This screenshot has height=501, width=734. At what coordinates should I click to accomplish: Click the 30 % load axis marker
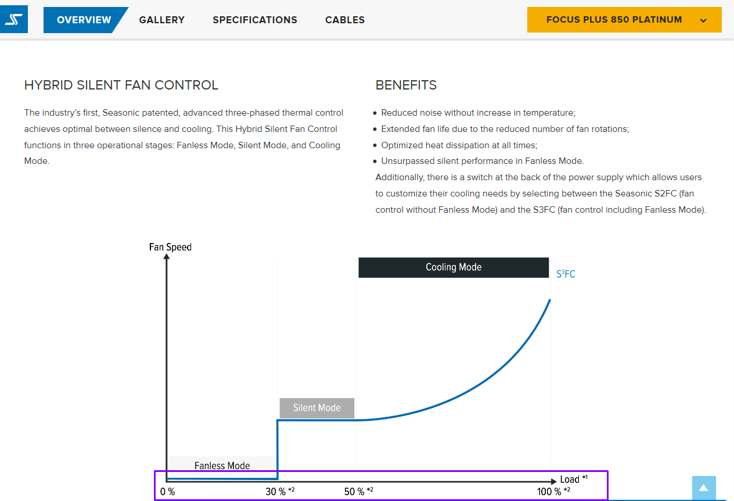tap(276, 492)
